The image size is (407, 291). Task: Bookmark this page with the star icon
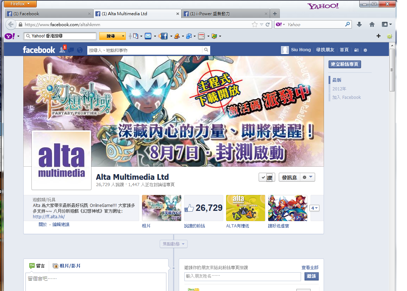coord(255,24)
